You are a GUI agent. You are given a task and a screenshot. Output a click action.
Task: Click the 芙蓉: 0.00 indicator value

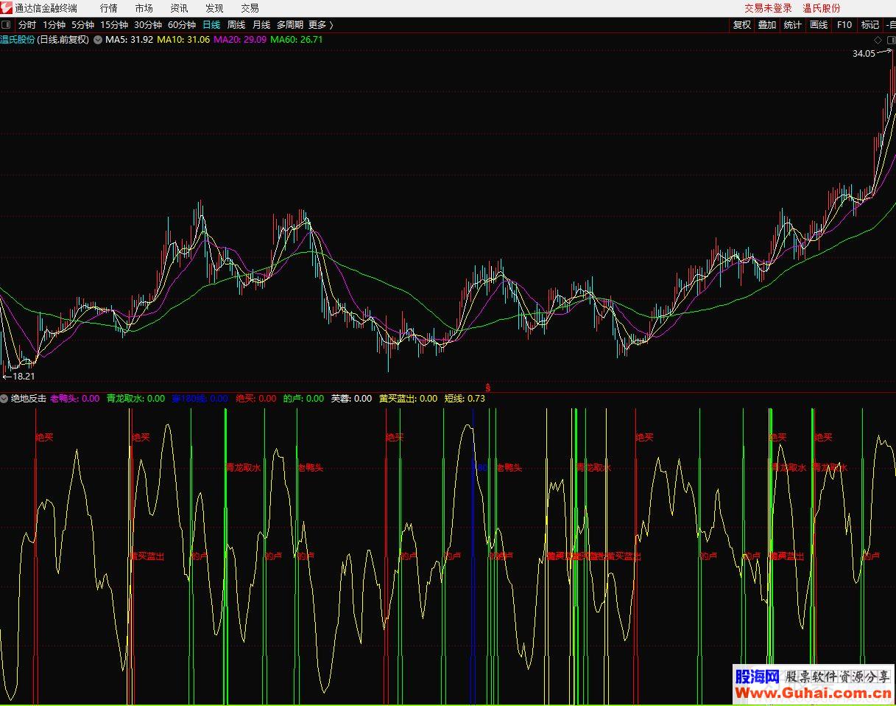(x=351, y=399)
